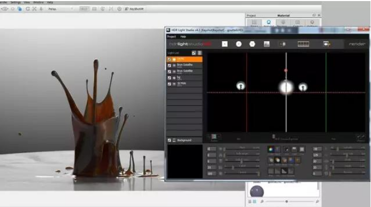Select the material ball thumbnail in KeyShot

257,191
